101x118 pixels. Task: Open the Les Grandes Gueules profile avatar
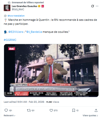pyautogui.click(x=7, y=8)
